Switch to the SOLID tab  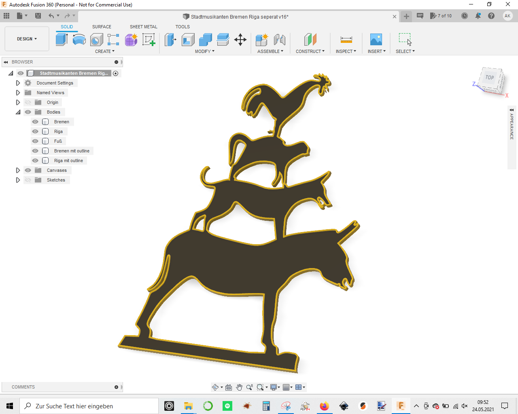pos(67,27)
